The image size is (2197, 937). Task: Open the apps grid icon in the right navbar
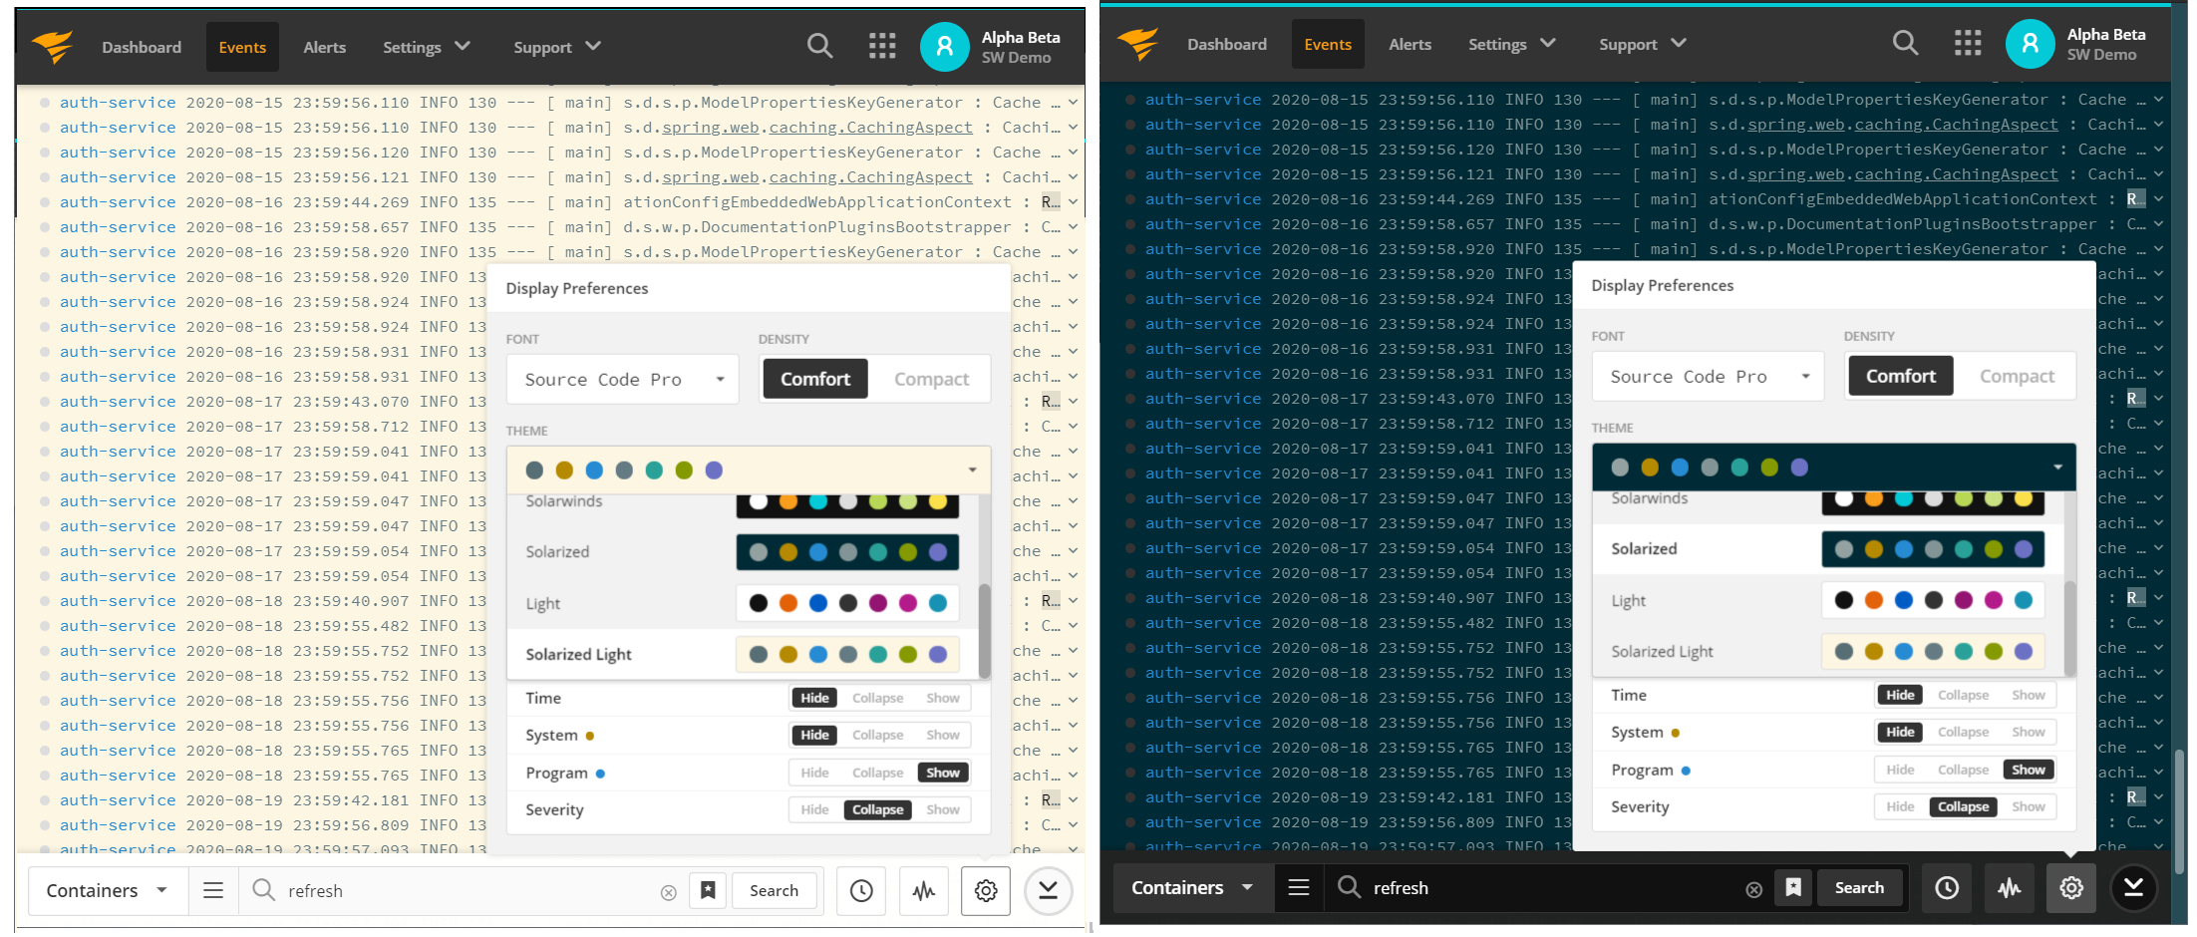pyautogui.click(x=1967, y=43)
